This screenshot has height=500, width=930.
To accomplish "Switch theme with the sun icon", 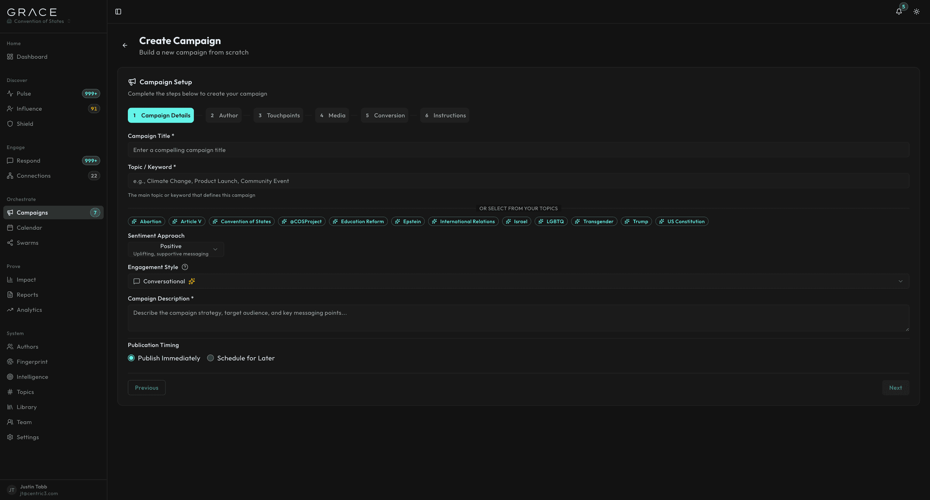I will pyautogui.click(x=916, y=12).
